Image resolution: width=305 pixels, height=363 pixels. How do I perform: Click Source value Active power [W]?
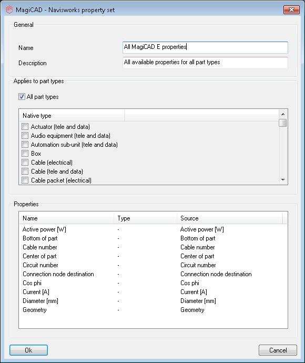(x=202, y=229)
